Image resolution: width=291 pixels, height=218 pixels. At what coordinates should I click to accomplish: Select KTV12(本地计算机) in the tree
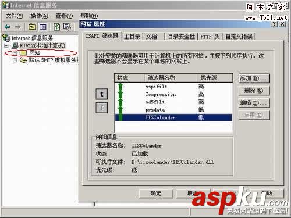(42, 45)
